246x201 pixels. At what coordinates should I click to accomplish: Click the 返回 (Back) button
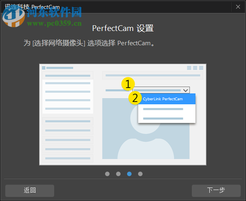pos(30,191)
